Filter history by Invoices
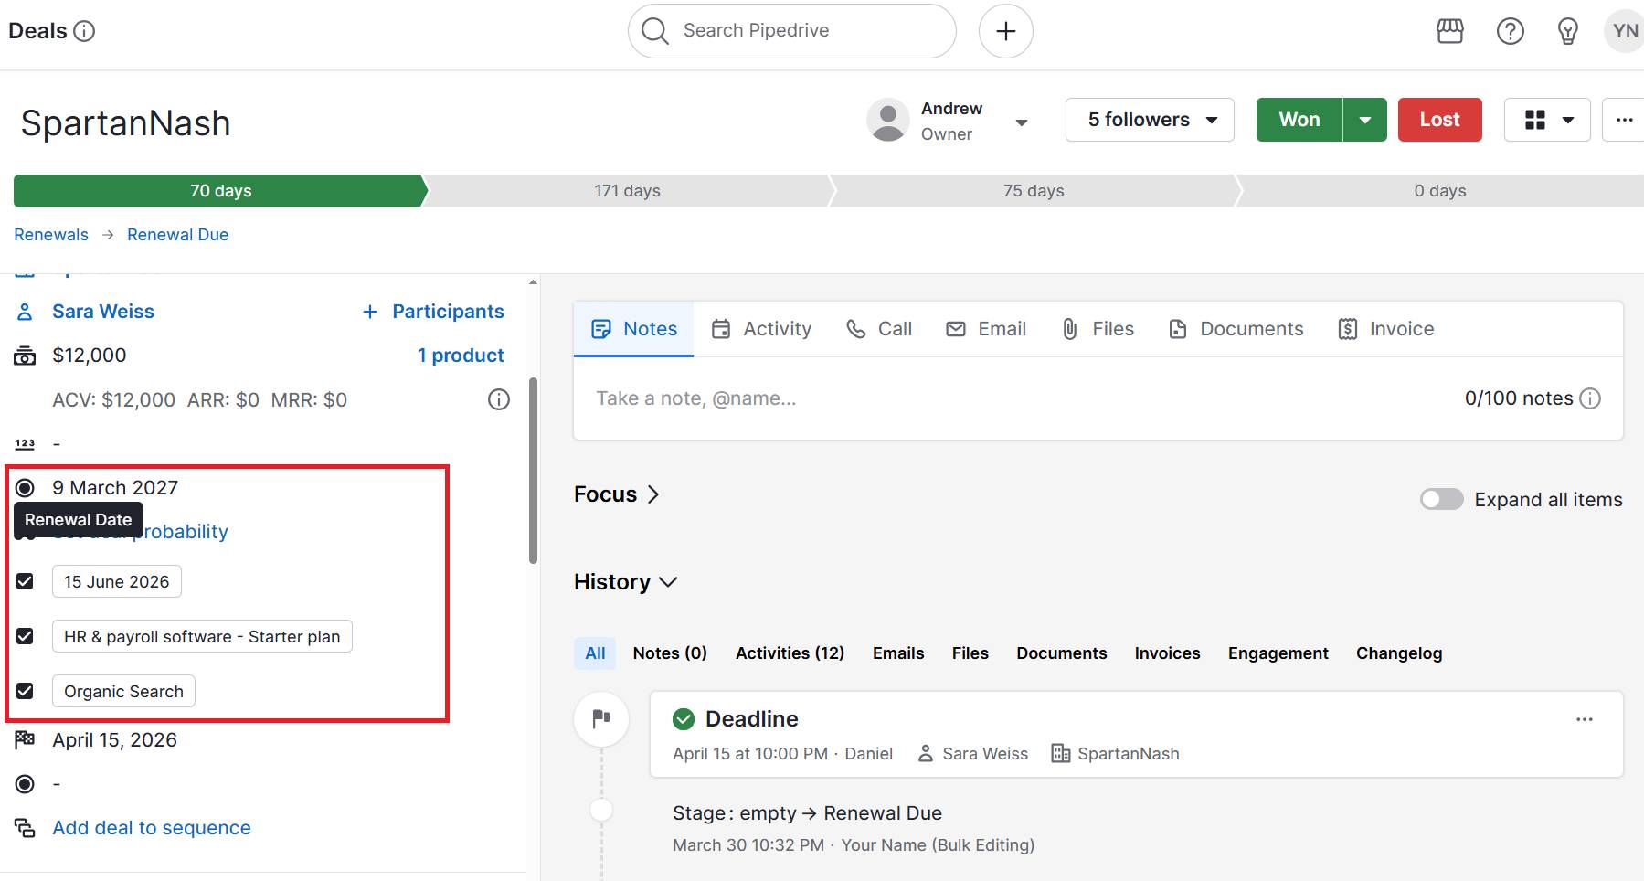 [1167, 653]
